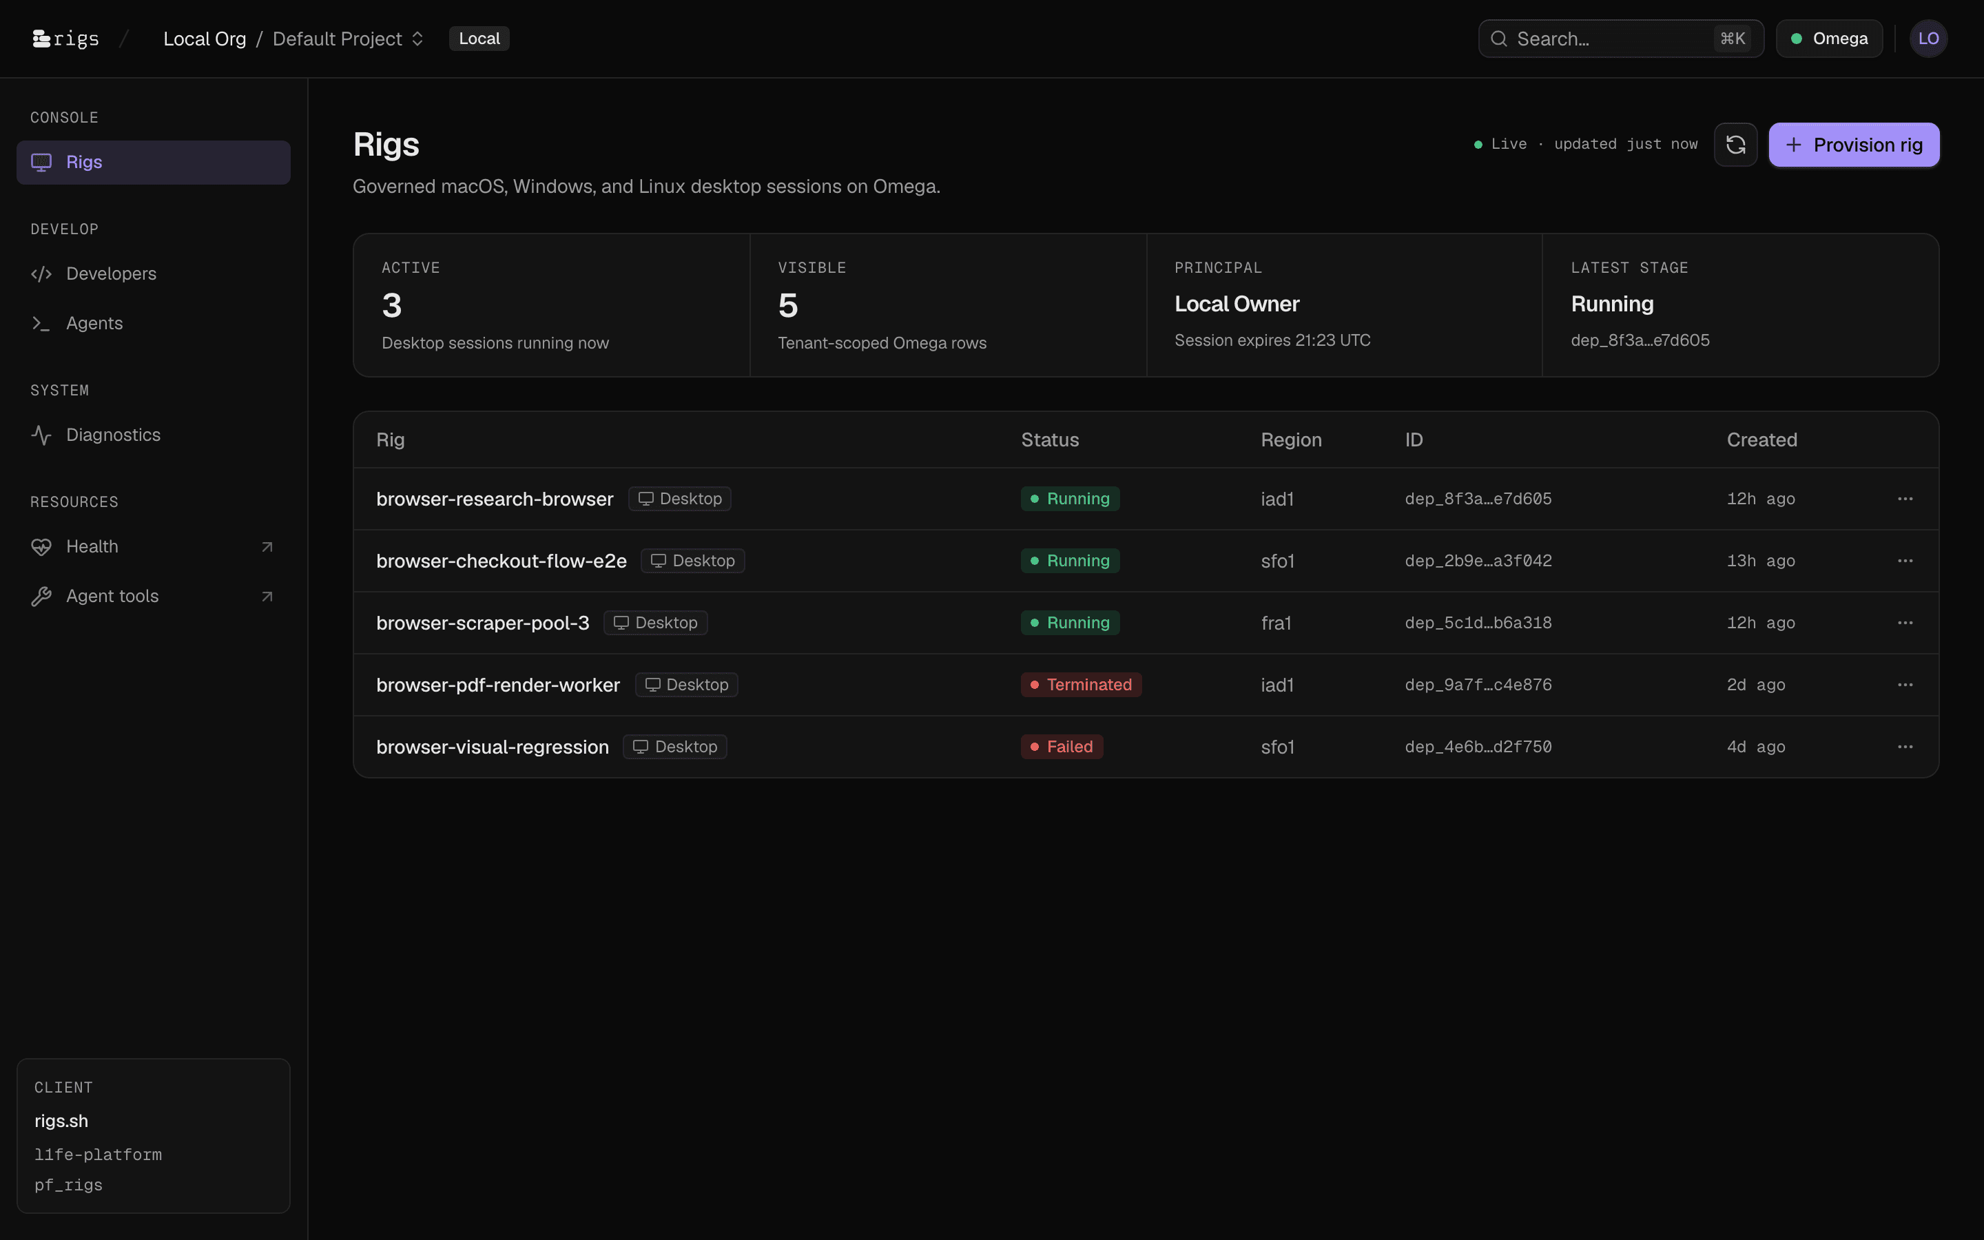Open actions menu for browser-pdf-render-worker

[x=1905, y=685]
